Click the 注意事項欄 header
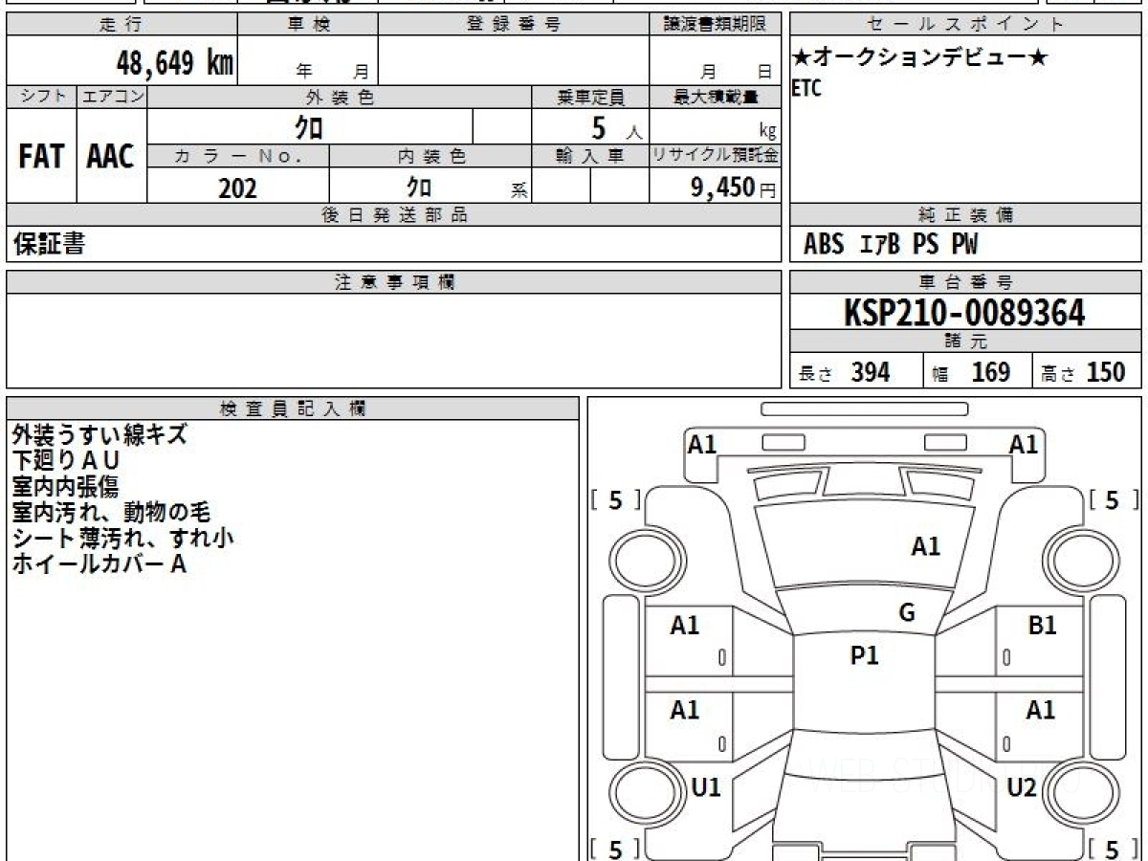This screenshot has width=1148, height=861. pos(394,282)
